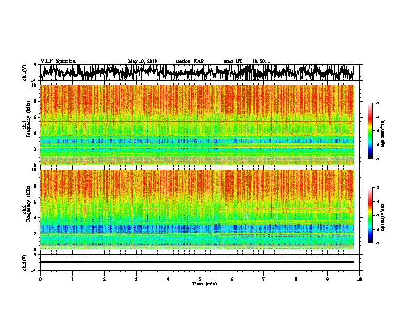
Task: Click the "-3" tick on the ch.2 colorbar
Action: (x=377, y=188)
